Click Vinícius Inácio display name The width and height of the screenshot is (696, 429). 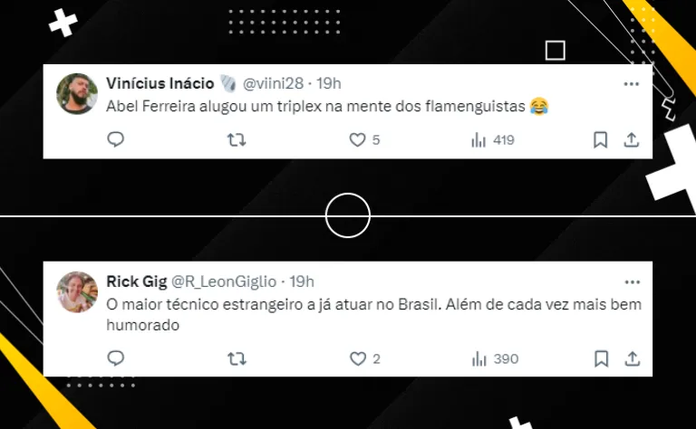[159, 83]
